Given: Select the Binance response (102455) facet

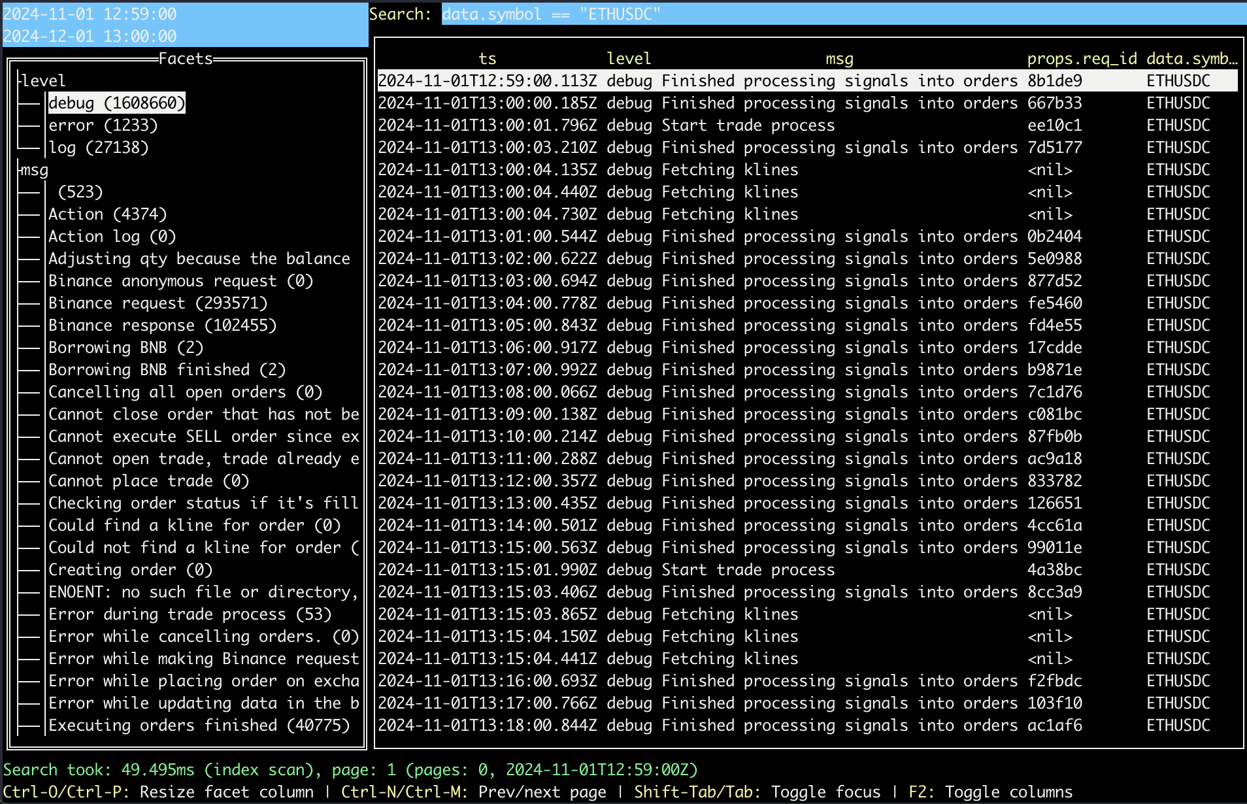Looking at the screenshot, I should pyautogui.click(x=162, y=325).
